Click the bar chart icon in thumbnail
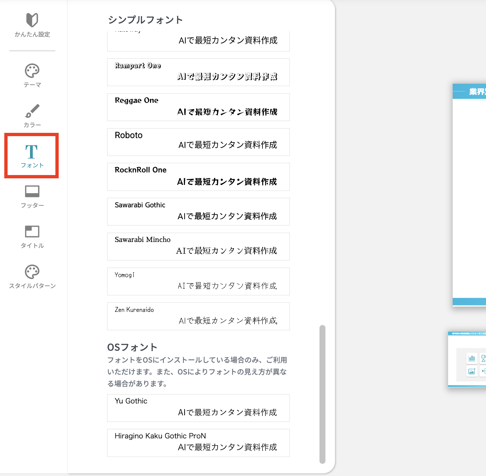Image resolution: width=486 pixels, height=476 pixels. [472, 358]
